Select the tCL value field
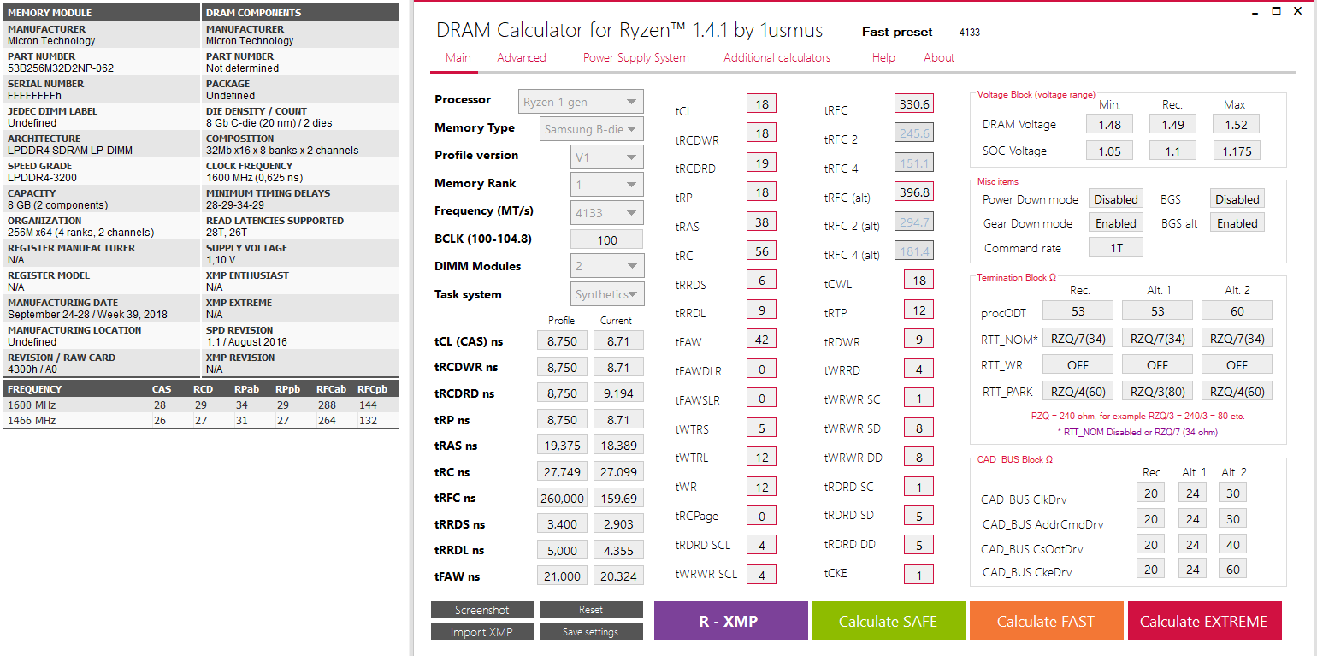This screenshot has height=656, width=1317. pyautogui.click(x=761, y=104)
